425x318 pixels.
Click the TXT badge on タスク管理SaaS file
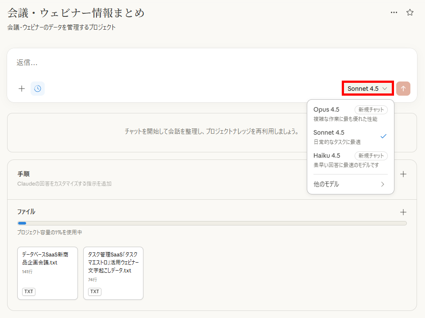point(95,291)
